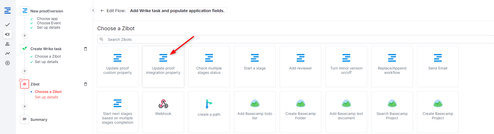Choose Add Basecamp todo list zibot
Screen dimensions: 494x134
click(x=255, y=112)
